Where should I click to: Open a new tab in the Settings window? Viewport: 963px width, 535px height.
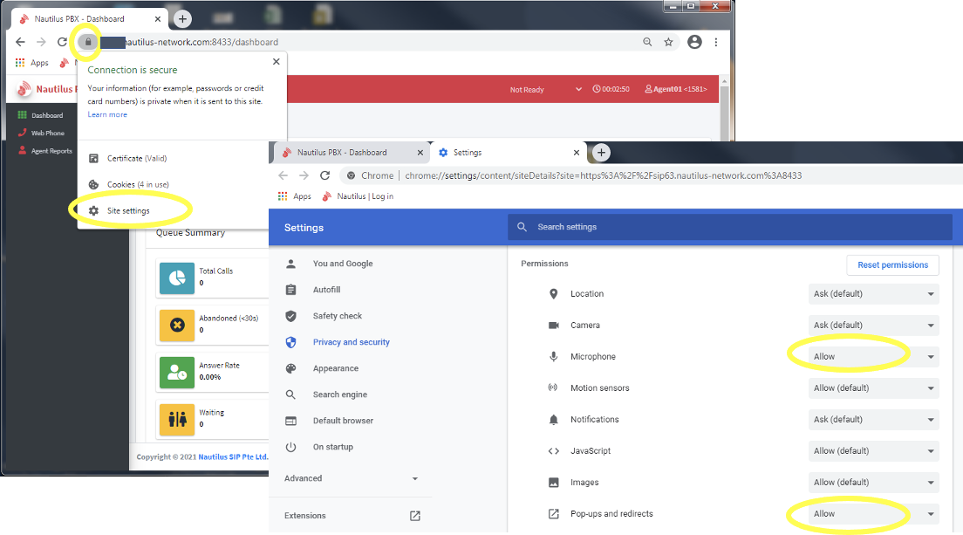tap(601, 153)
